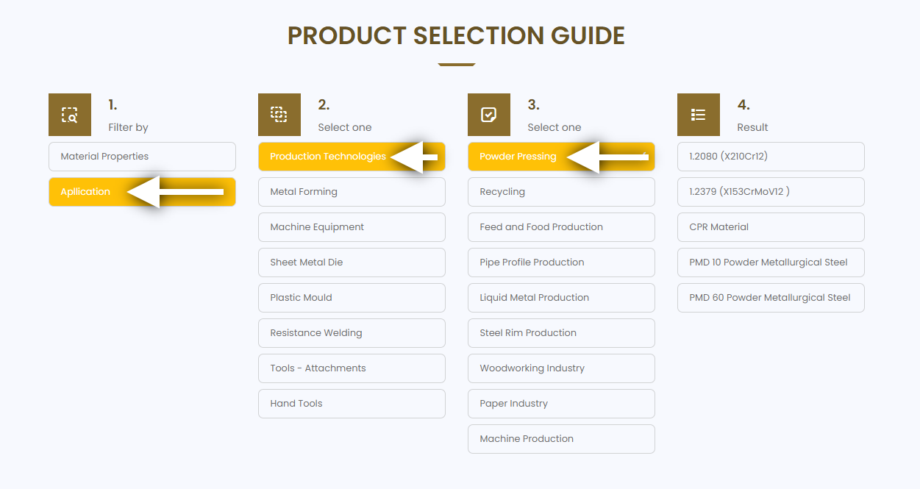The width and height of the screenshot is (920, 489).
Task: Pick the Woodworking Industry option
Action: [561, 368]
